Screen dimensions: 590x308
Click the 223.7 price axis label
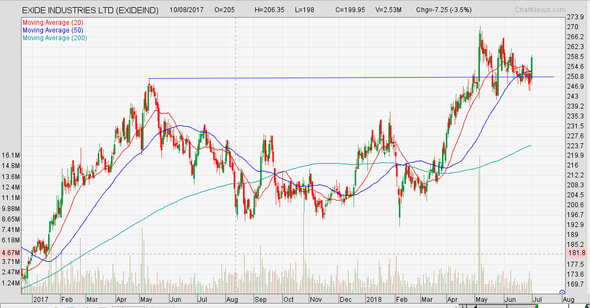575,145
